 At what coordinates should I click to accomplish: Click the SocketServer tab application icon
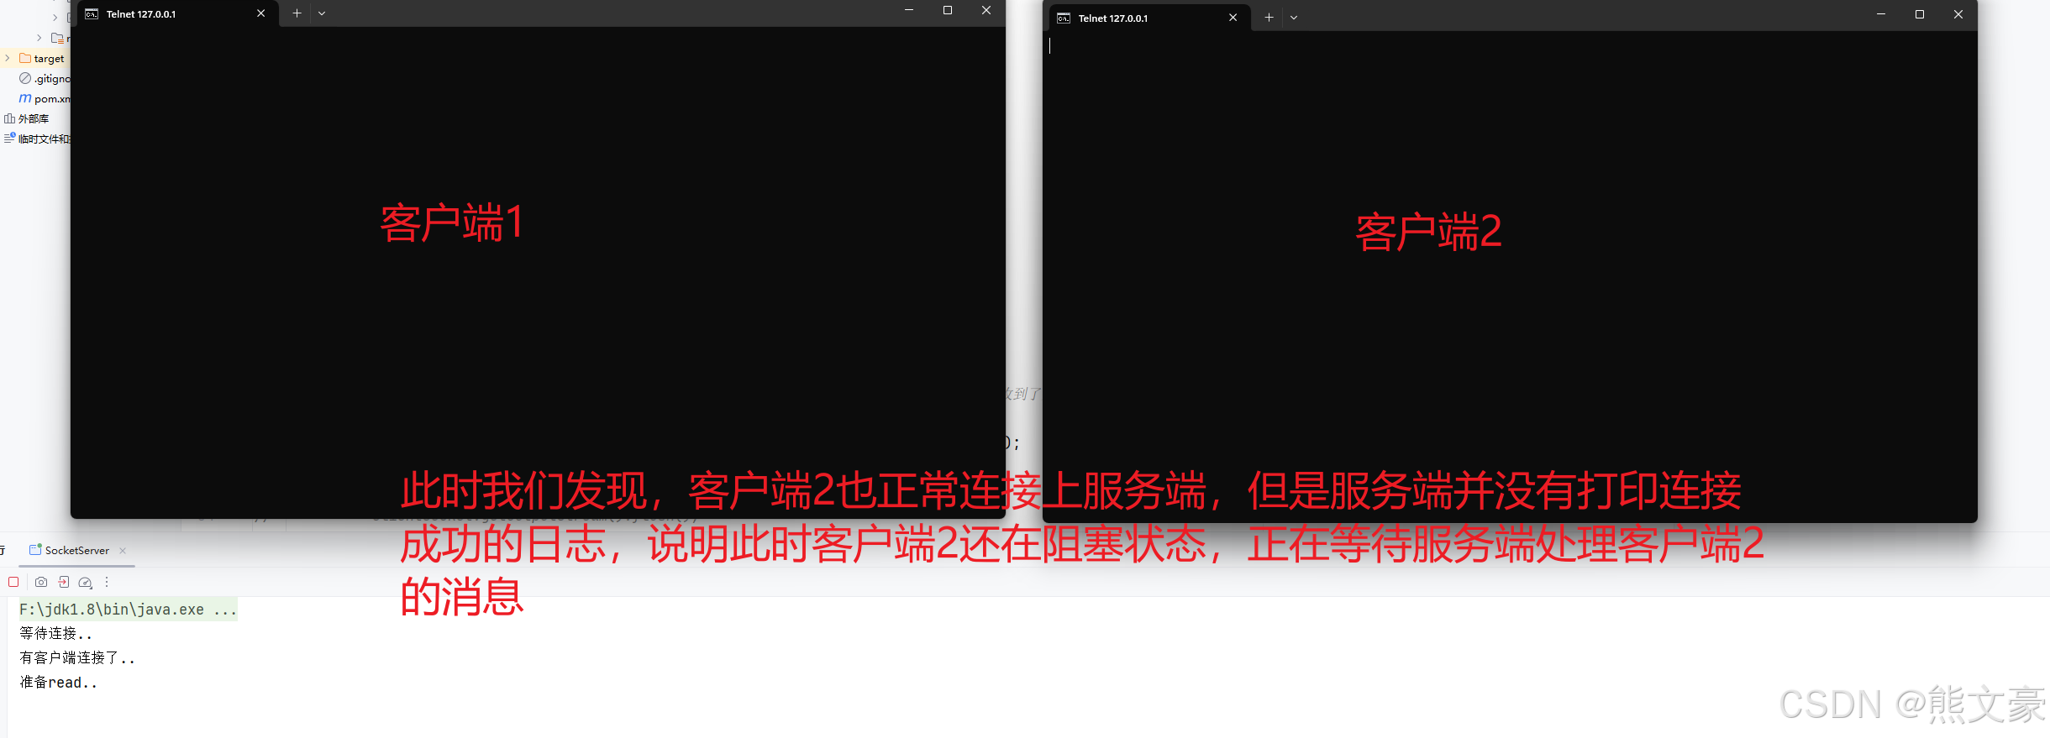pyautogui.click(x=35, y=550)
